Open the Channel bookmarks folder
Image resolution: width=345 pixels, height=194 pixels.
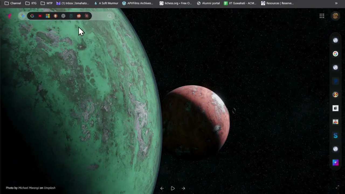13,3
